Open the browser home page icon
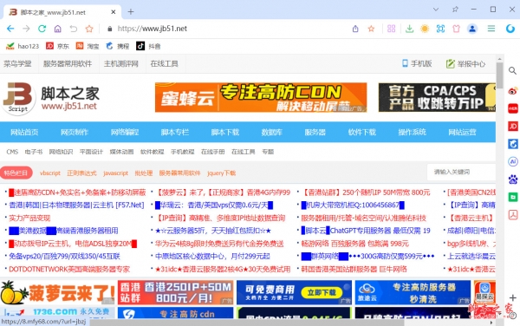The image size is (520, 326). [x=58, y=29]
